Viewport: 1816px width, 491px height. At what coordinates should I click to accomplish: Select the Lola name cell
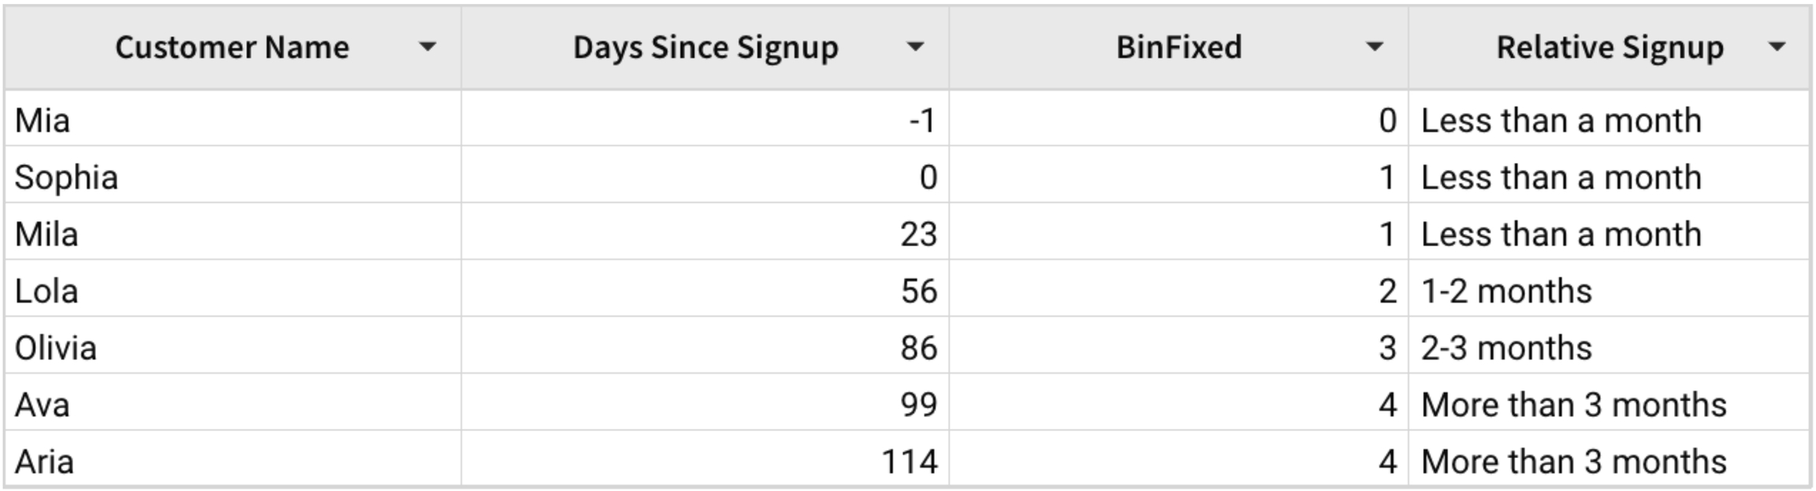tap(47, 292)
